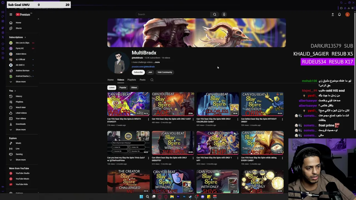Select Latest sort chip
356x200 pixels.
[112, 87]
